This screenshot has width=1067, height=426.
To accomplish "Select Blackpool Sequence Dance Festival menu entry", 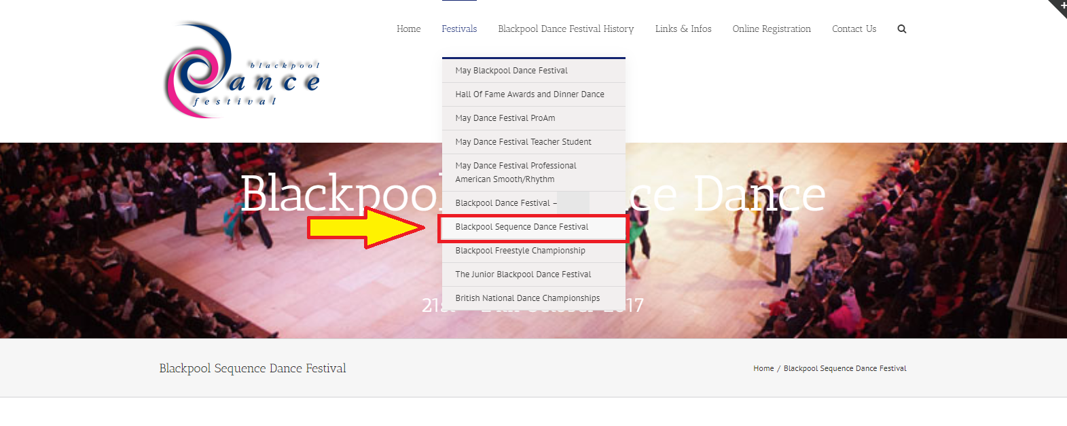I will coord(534,227).
